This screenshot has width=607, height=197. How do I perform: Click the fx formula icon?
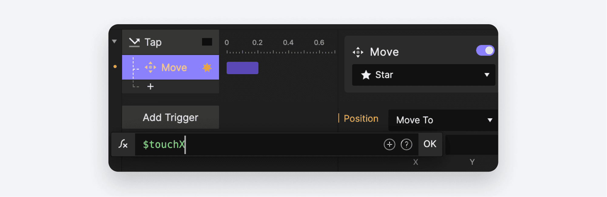[x=123, y=144]
